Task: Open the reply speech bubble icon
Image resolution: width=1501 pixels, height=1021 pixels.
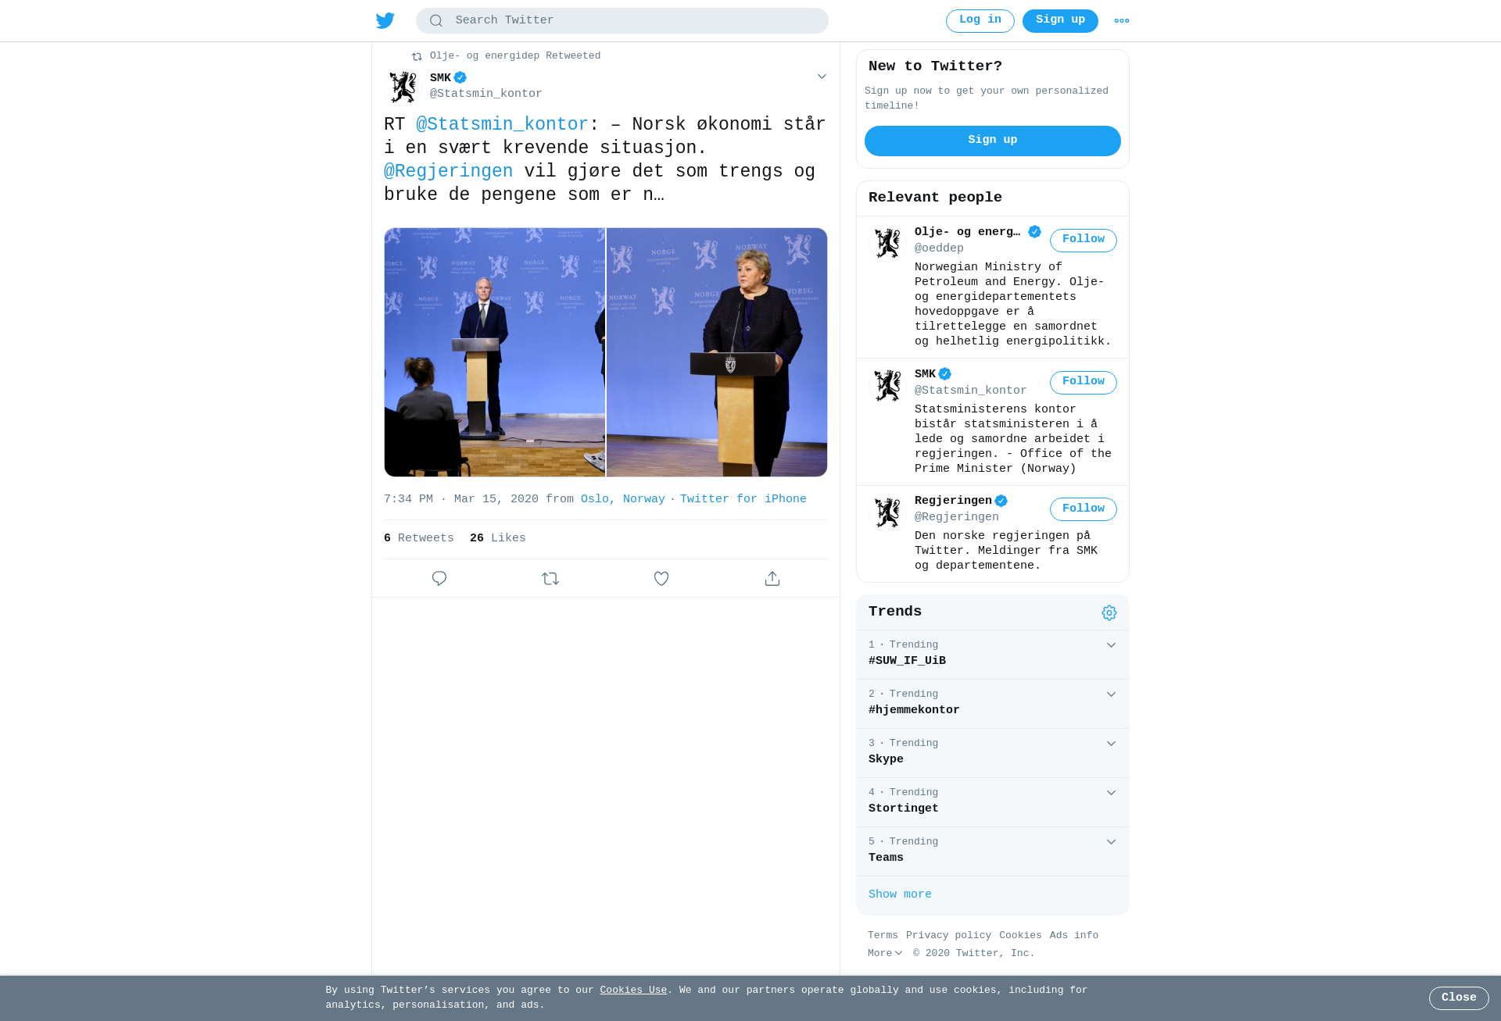Action: tap(439, 578)
